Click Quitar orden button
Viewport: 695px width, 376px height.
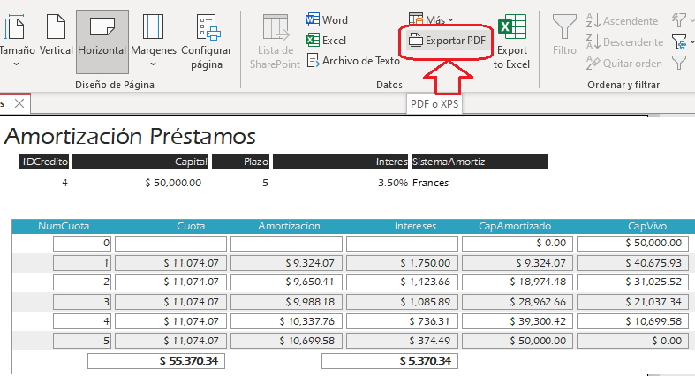(623, 63)
